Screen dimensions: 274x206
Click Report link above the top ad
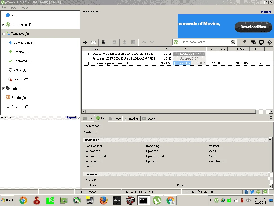pos(266,12)
